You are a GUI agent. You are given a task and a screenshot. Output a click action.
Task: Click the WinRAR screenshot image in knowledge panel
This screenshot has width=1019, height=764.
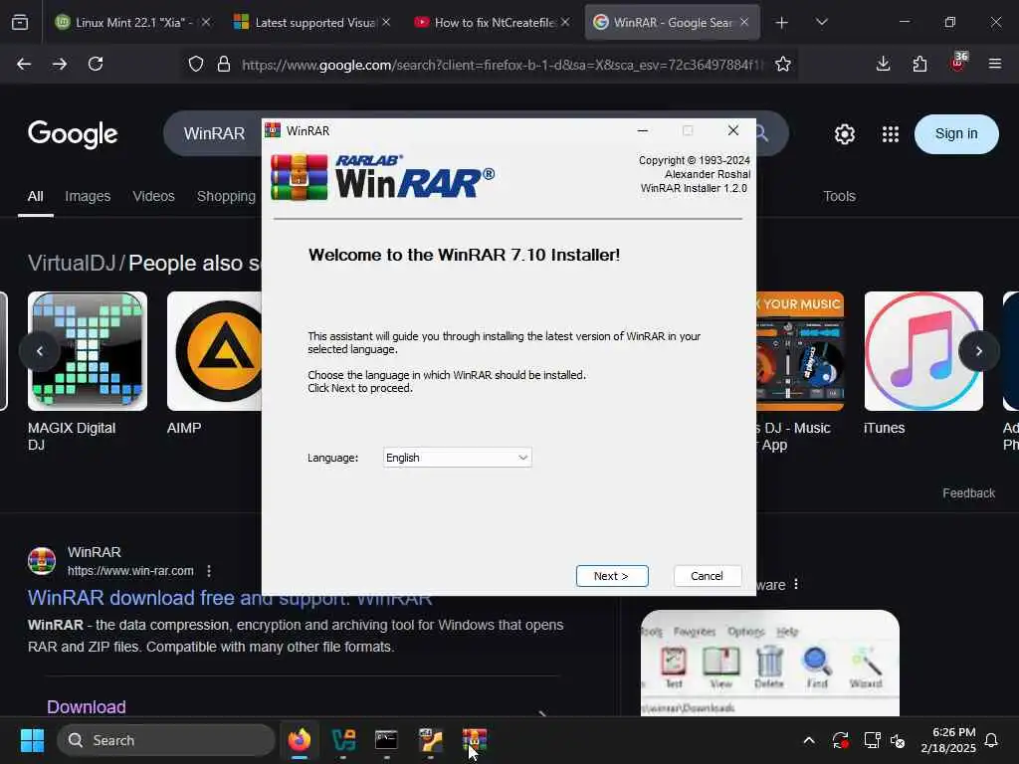tap(770, 663)
